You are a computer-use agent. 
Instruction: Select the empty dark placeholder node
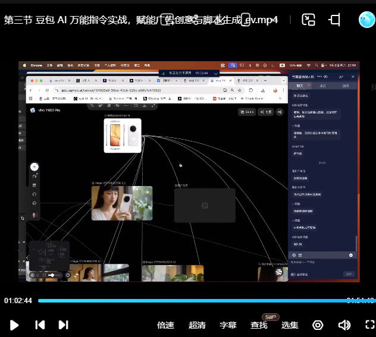[205, 206]
